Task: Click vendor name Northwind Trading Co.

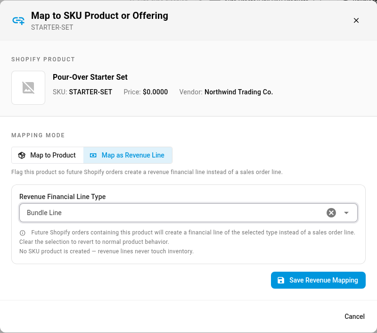Action: (x=238, y=92)
